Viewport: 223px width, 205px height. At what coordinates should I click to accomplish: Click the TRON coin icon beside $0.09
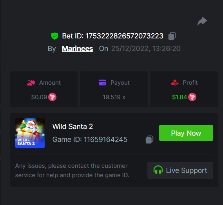[53, 97]
